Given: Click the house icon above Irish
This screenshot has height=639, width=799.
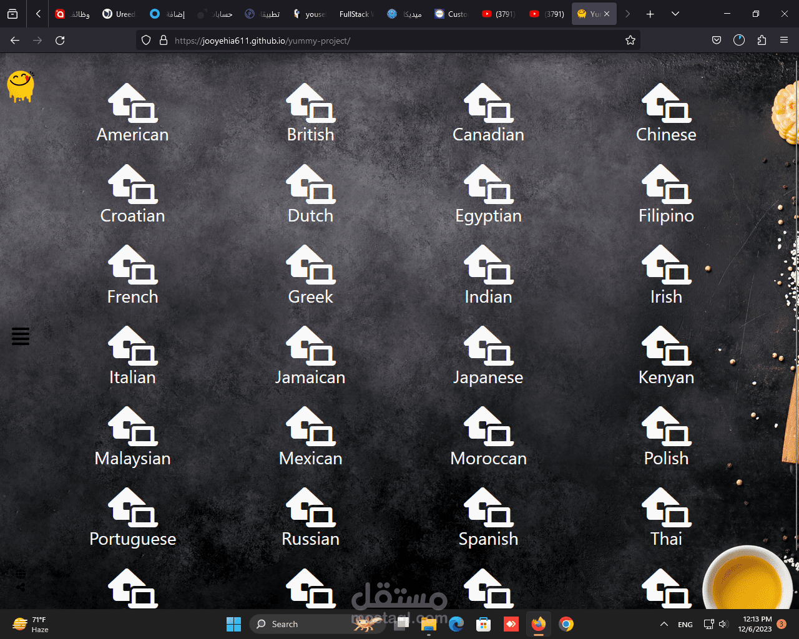Looking at the screenshot, I should click(667, 265).
